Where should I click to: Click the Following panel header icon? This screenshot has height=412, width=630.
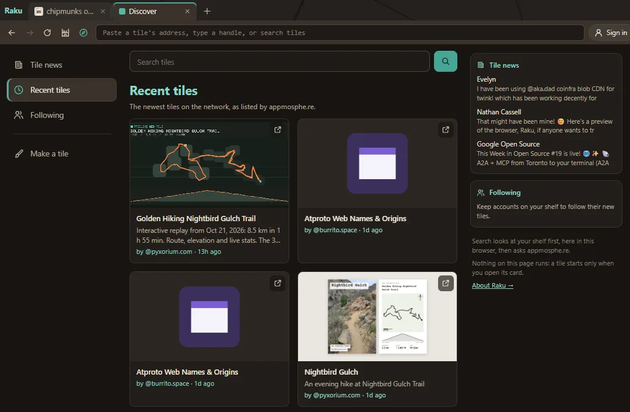pyautogui.click(x=481, y=193)
